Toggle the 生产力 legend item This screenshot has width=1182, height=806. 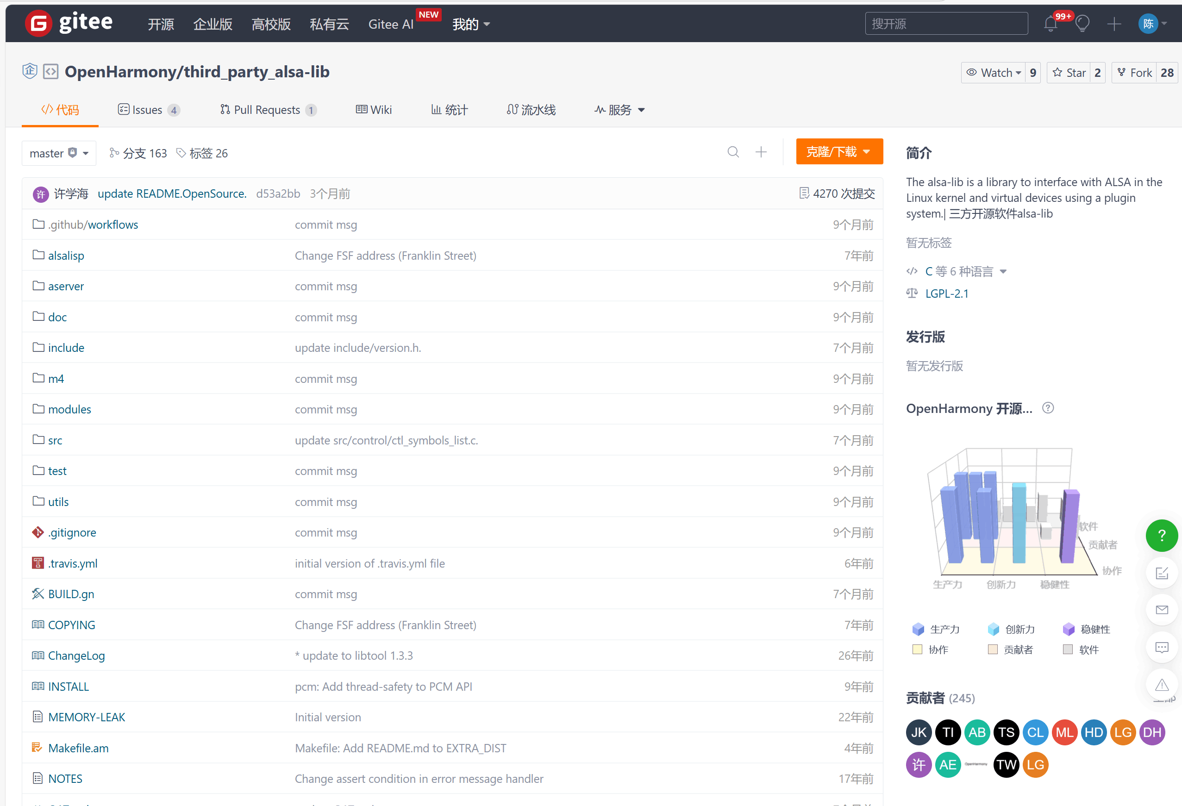coord(935,630)
